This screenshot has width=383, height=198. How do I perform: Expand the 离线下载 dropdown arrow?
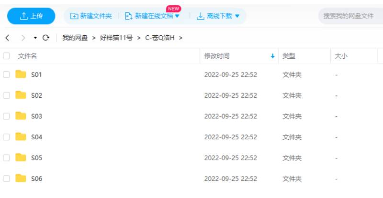(237, 16)
